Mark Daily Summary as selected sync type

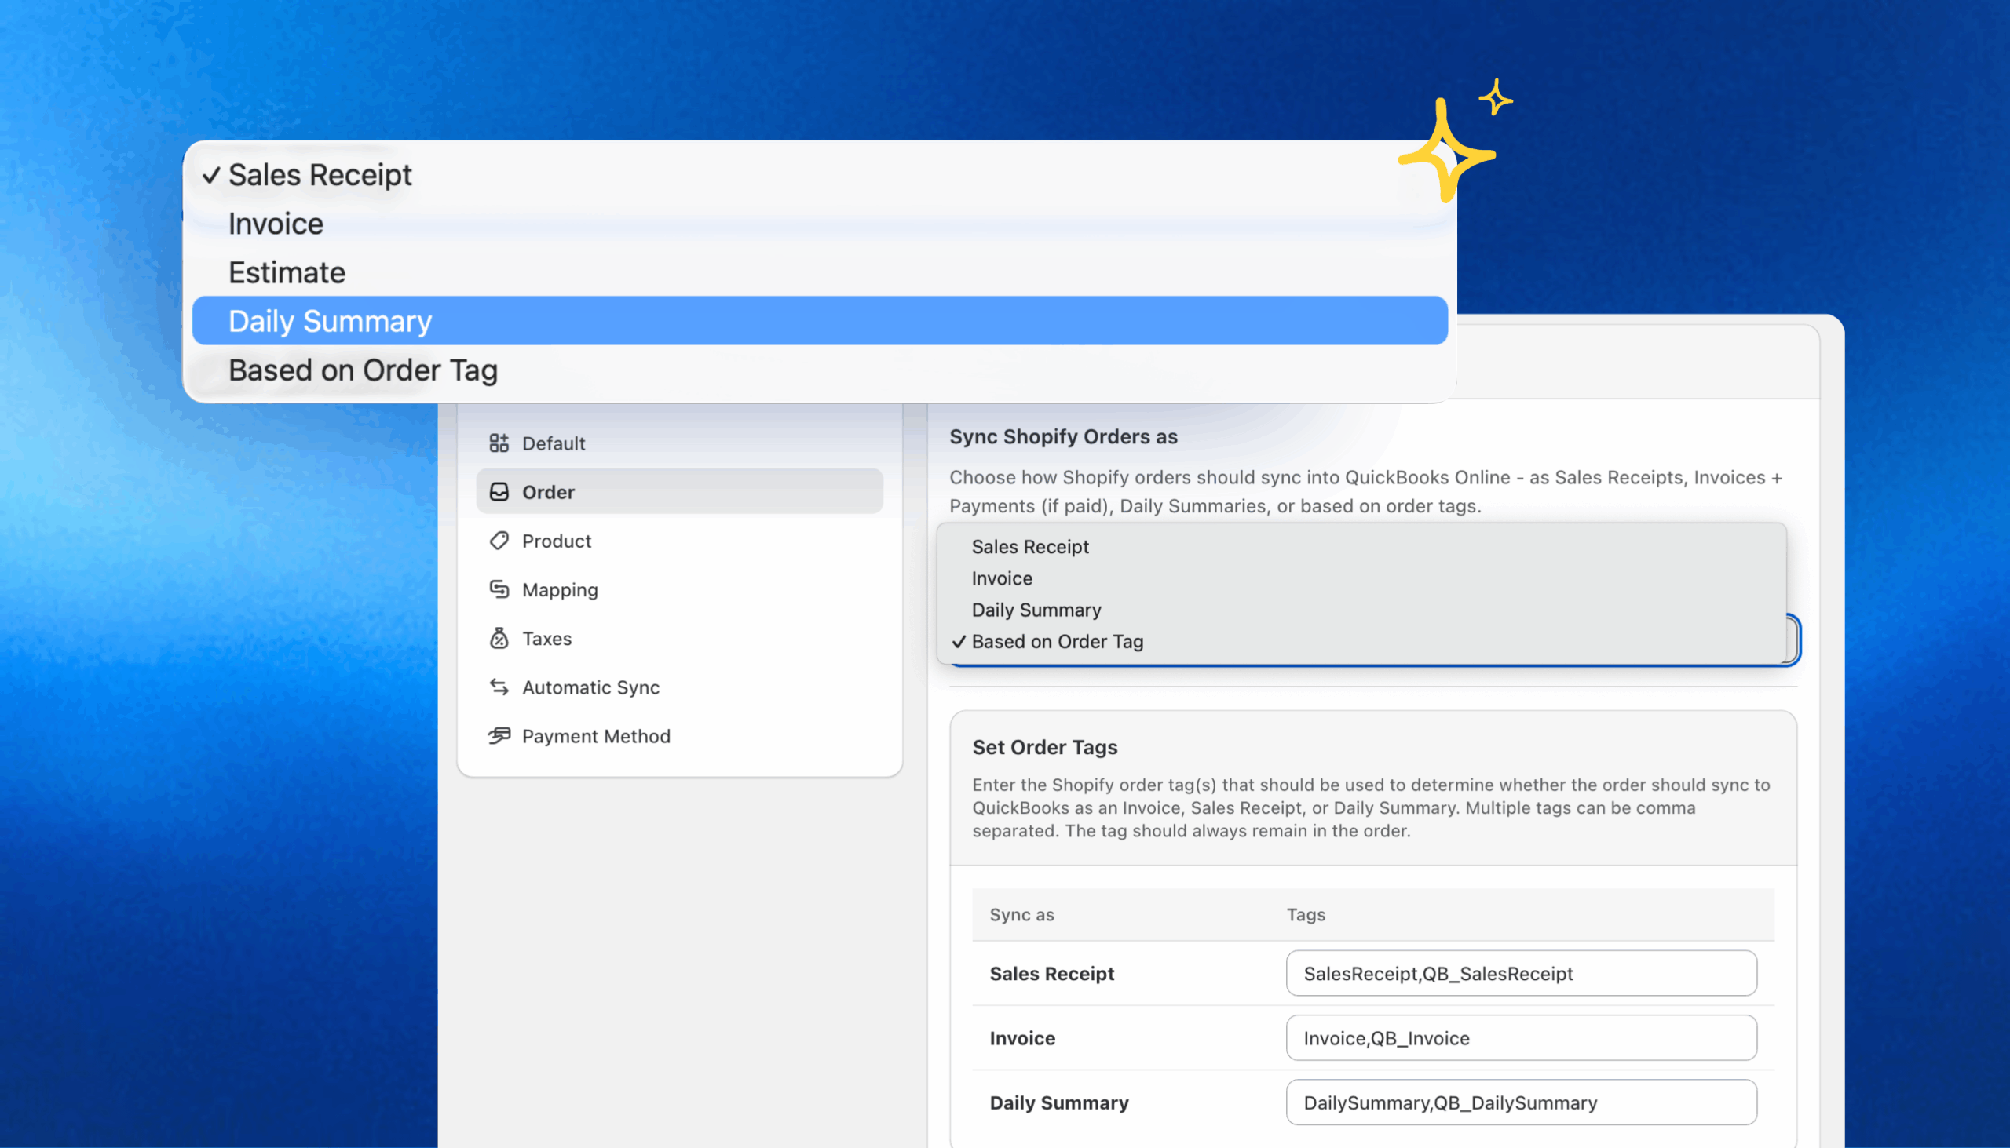click(x=1036, y=610)
